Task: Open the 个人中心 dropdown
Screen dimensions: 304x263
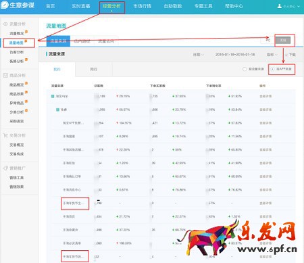Action: pos(291,6)
